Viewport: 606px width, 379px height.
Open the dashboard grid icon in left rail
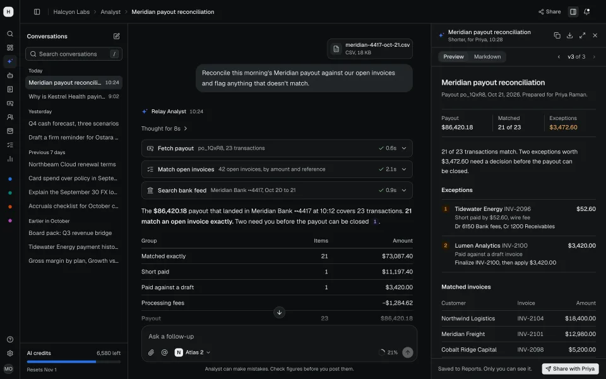[10, 47]
